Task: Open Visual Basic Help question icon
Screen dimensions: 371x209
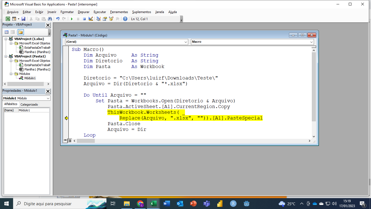Action: tap(125, 19)
